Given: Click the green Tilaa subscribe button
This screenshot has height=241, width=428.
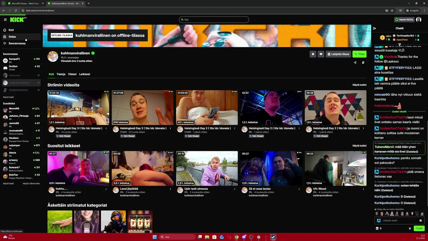Looking at the screenshot, I should pyautogui.click(x=359, y=54).
